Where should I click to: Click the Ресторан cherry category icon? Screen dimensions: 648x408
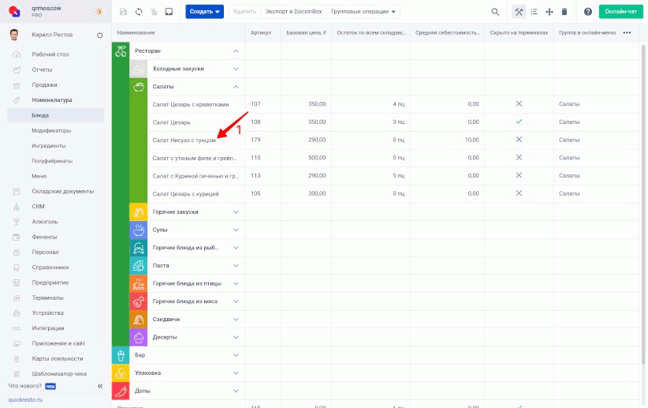(x=121, y=51)
